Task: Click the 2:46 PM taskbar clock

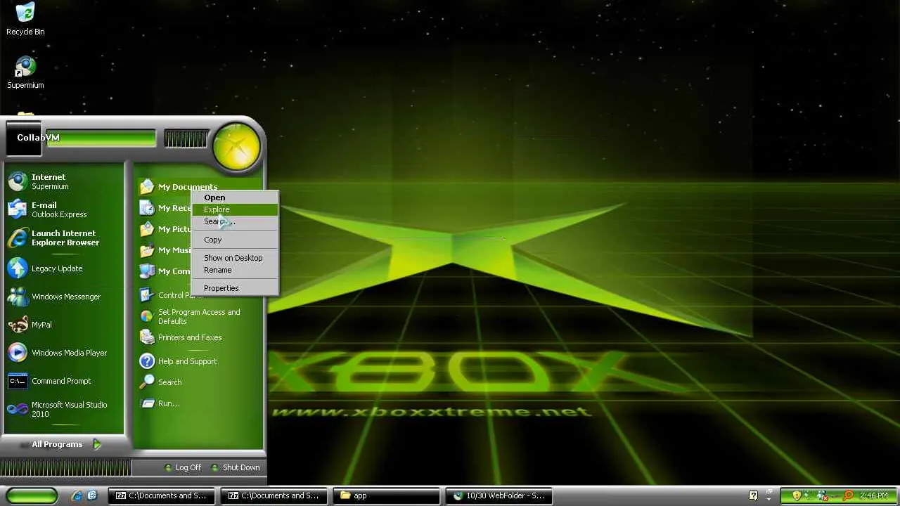Action: (x=874, y=495)
